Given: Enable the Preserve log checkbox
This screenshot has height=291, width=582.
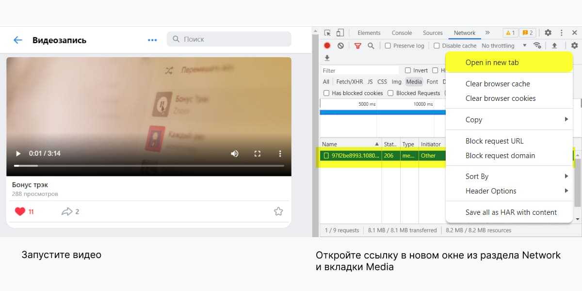Looking at the screenshot, I should coord(388,46).
